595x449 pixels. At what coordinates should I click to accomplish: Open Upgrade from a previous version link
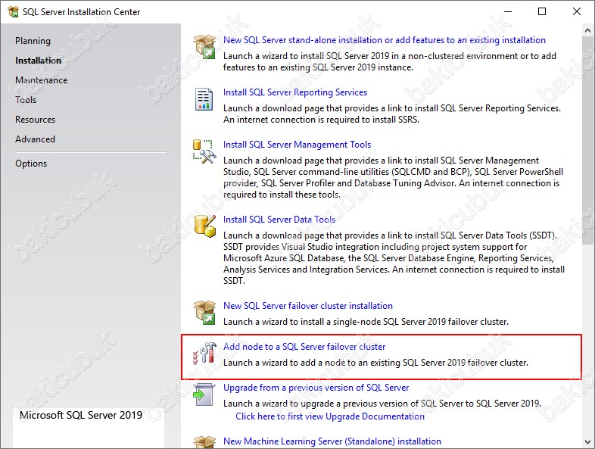coord(316,388)
